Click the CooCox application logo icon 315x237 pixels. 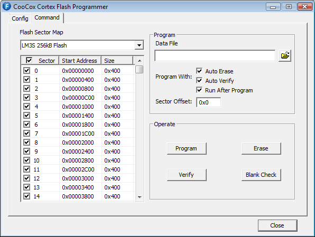[x=6, y=6]
